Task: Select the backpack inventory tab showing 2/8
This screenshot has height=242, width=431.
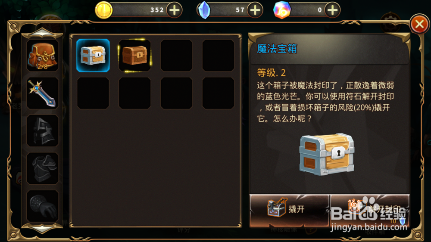Action: click(43, 56)
